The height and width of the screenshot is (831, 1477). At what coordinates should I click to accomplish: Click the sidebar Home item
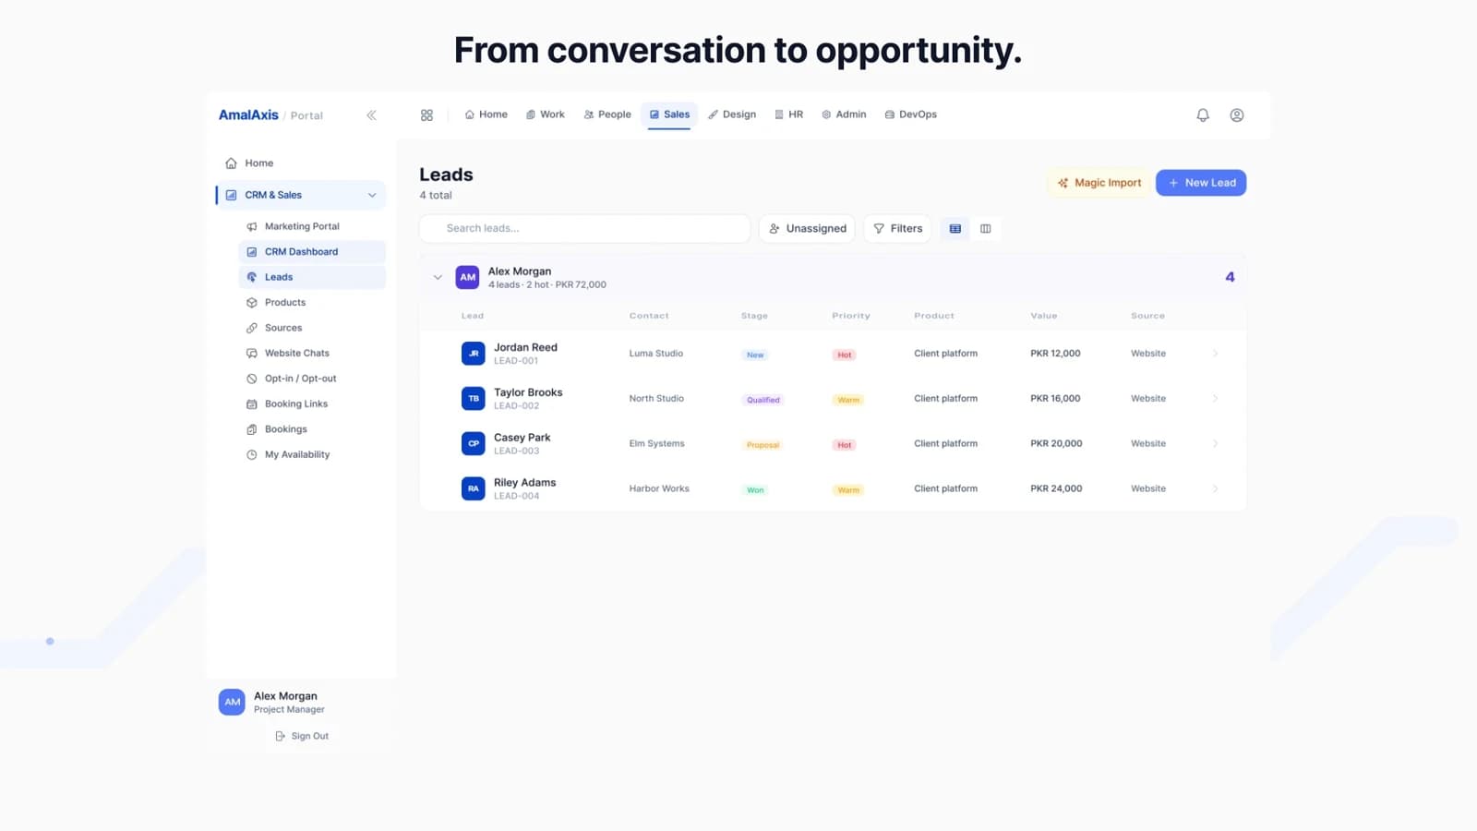(301, 163)
